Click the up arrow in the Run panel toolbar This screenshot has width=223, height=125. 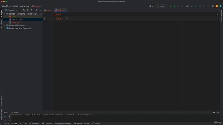click(9, 117)
